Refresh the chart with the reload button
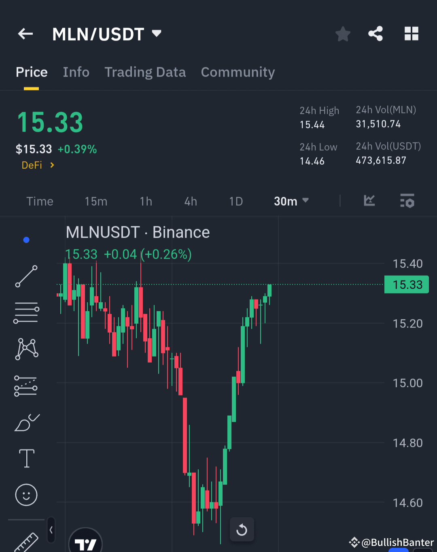This screenshot has width=437, height=552. (242, 529)
